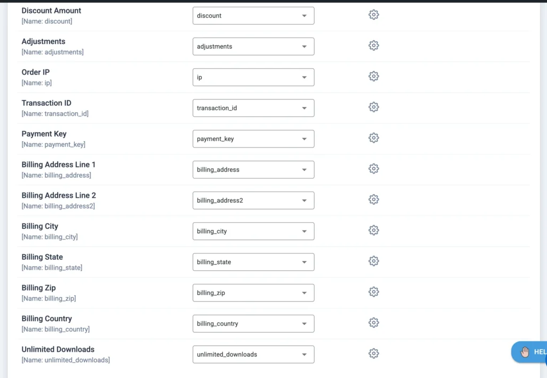Click inside the payment_key selector field
The image size is (547, 378).
(253, 138)
